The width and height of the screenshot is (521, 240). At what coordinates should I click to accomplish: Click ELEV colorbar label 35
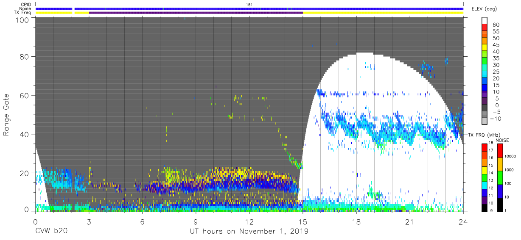(496, 58)
